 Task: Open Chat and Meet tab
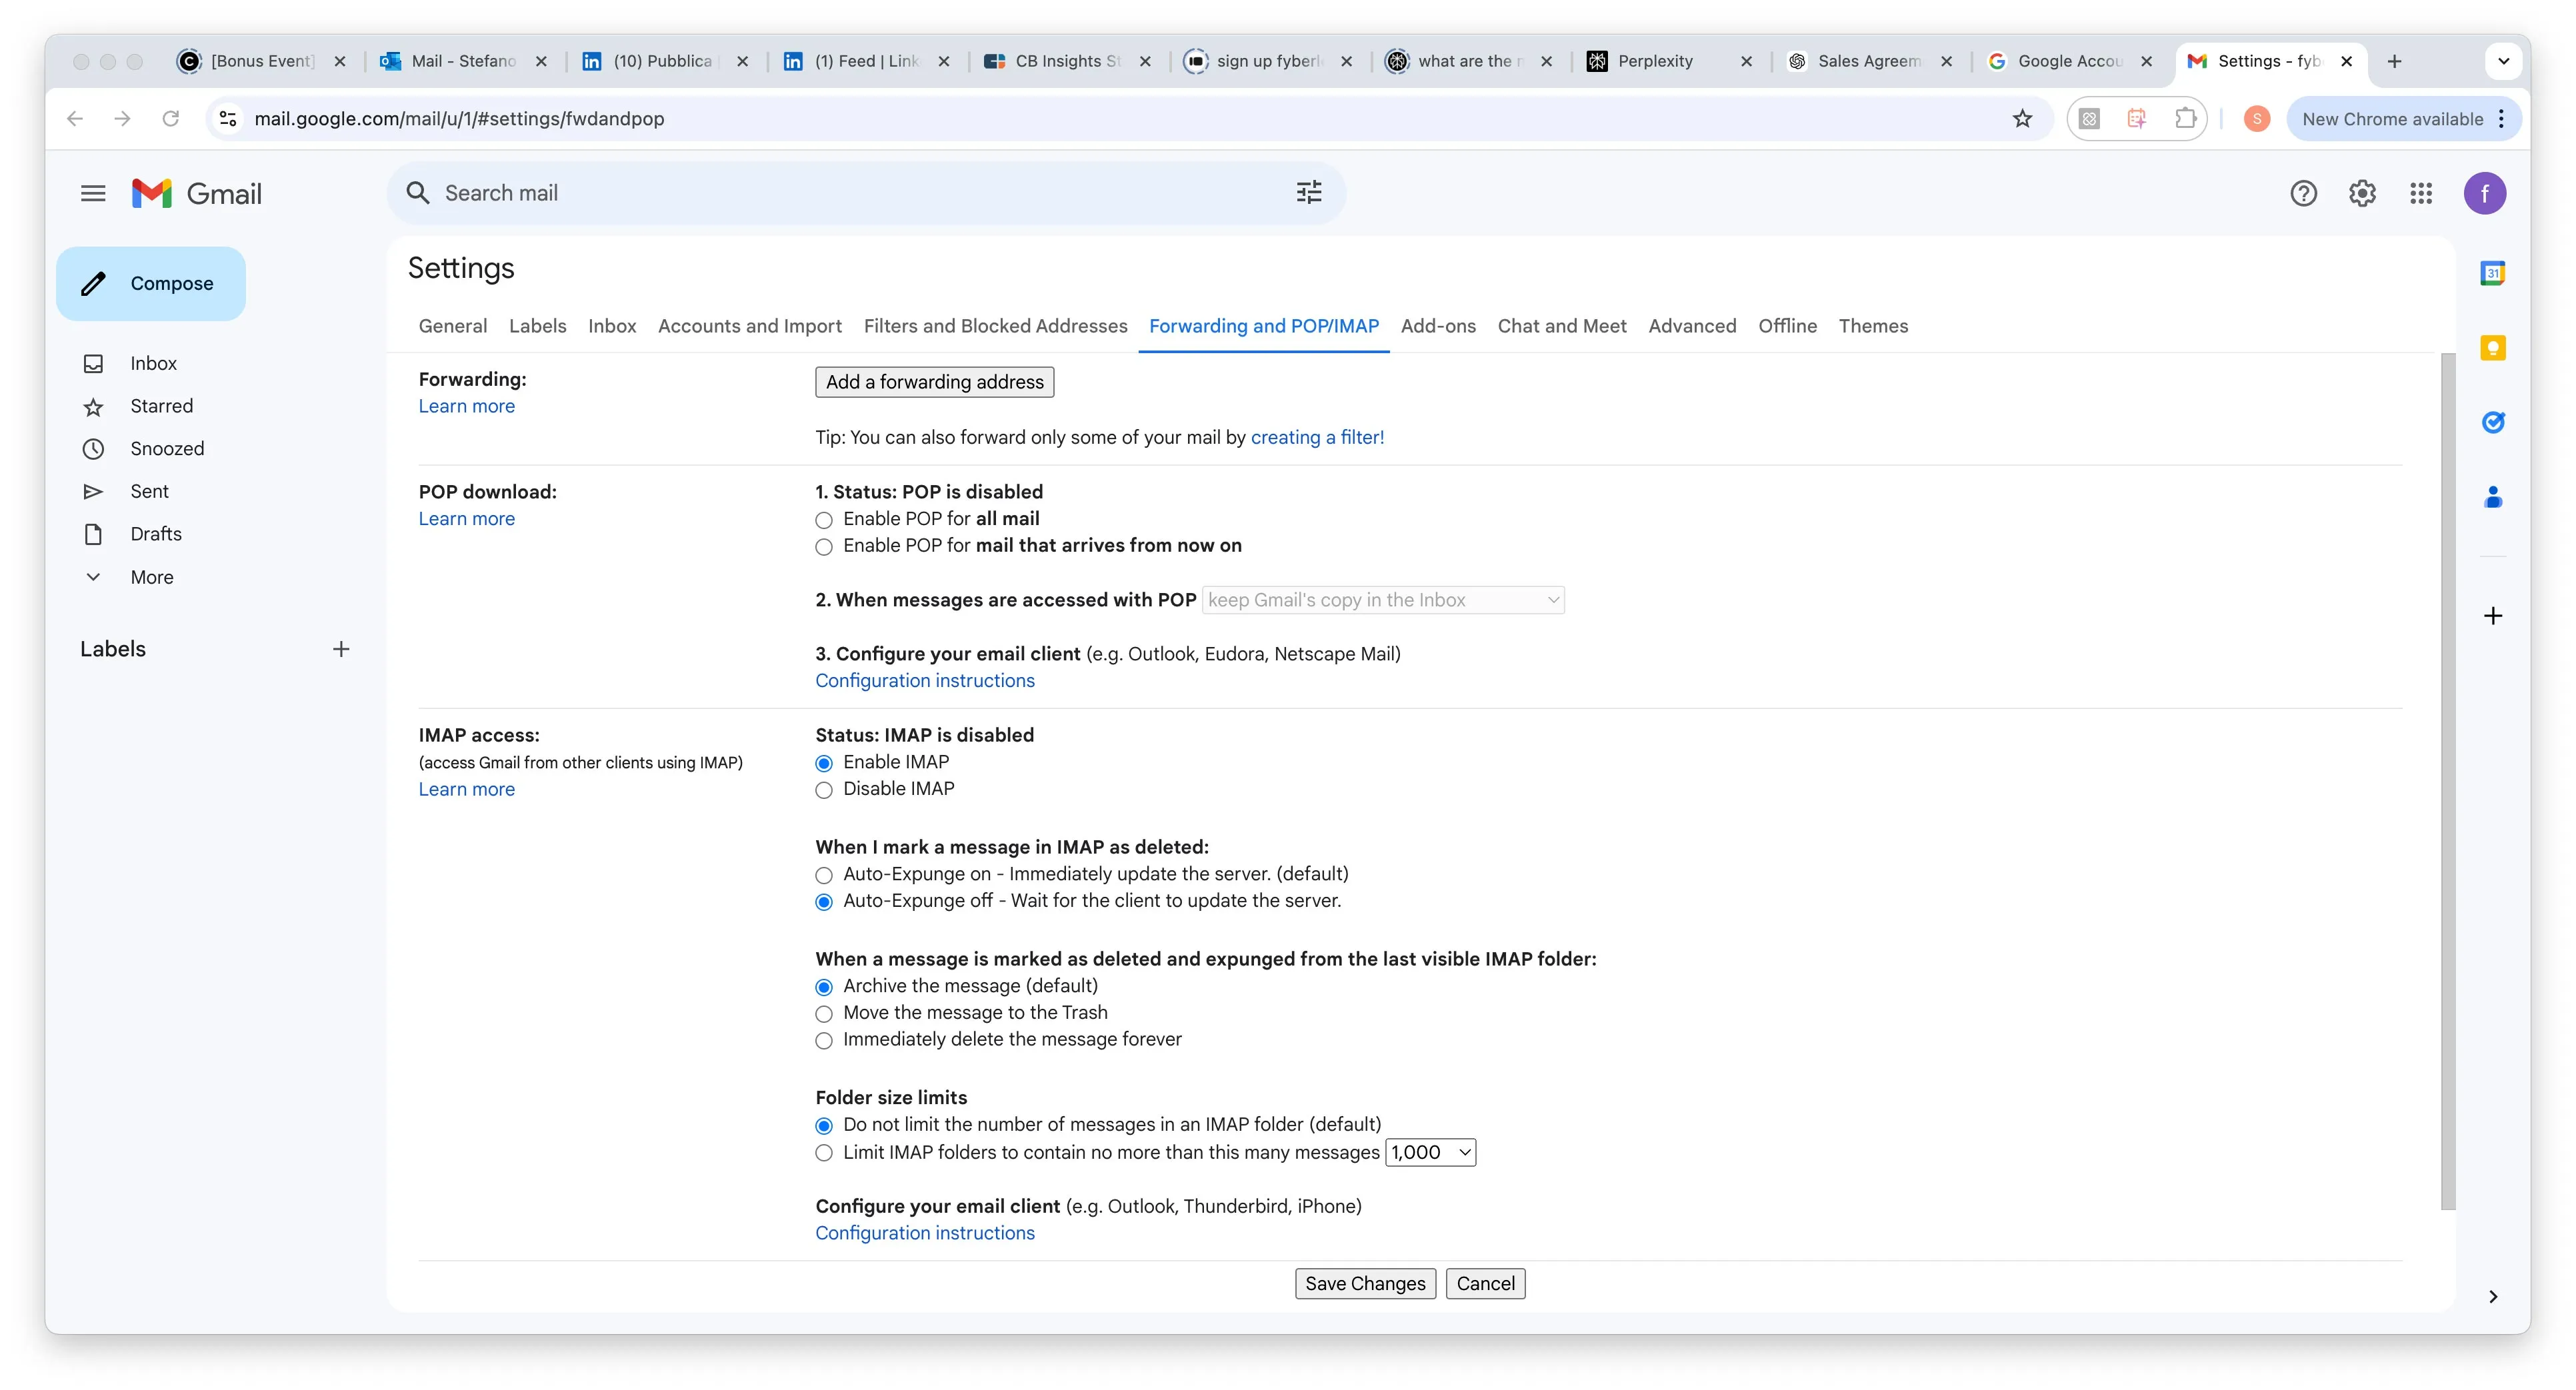pyautogui.click(x=1562, y=326)
